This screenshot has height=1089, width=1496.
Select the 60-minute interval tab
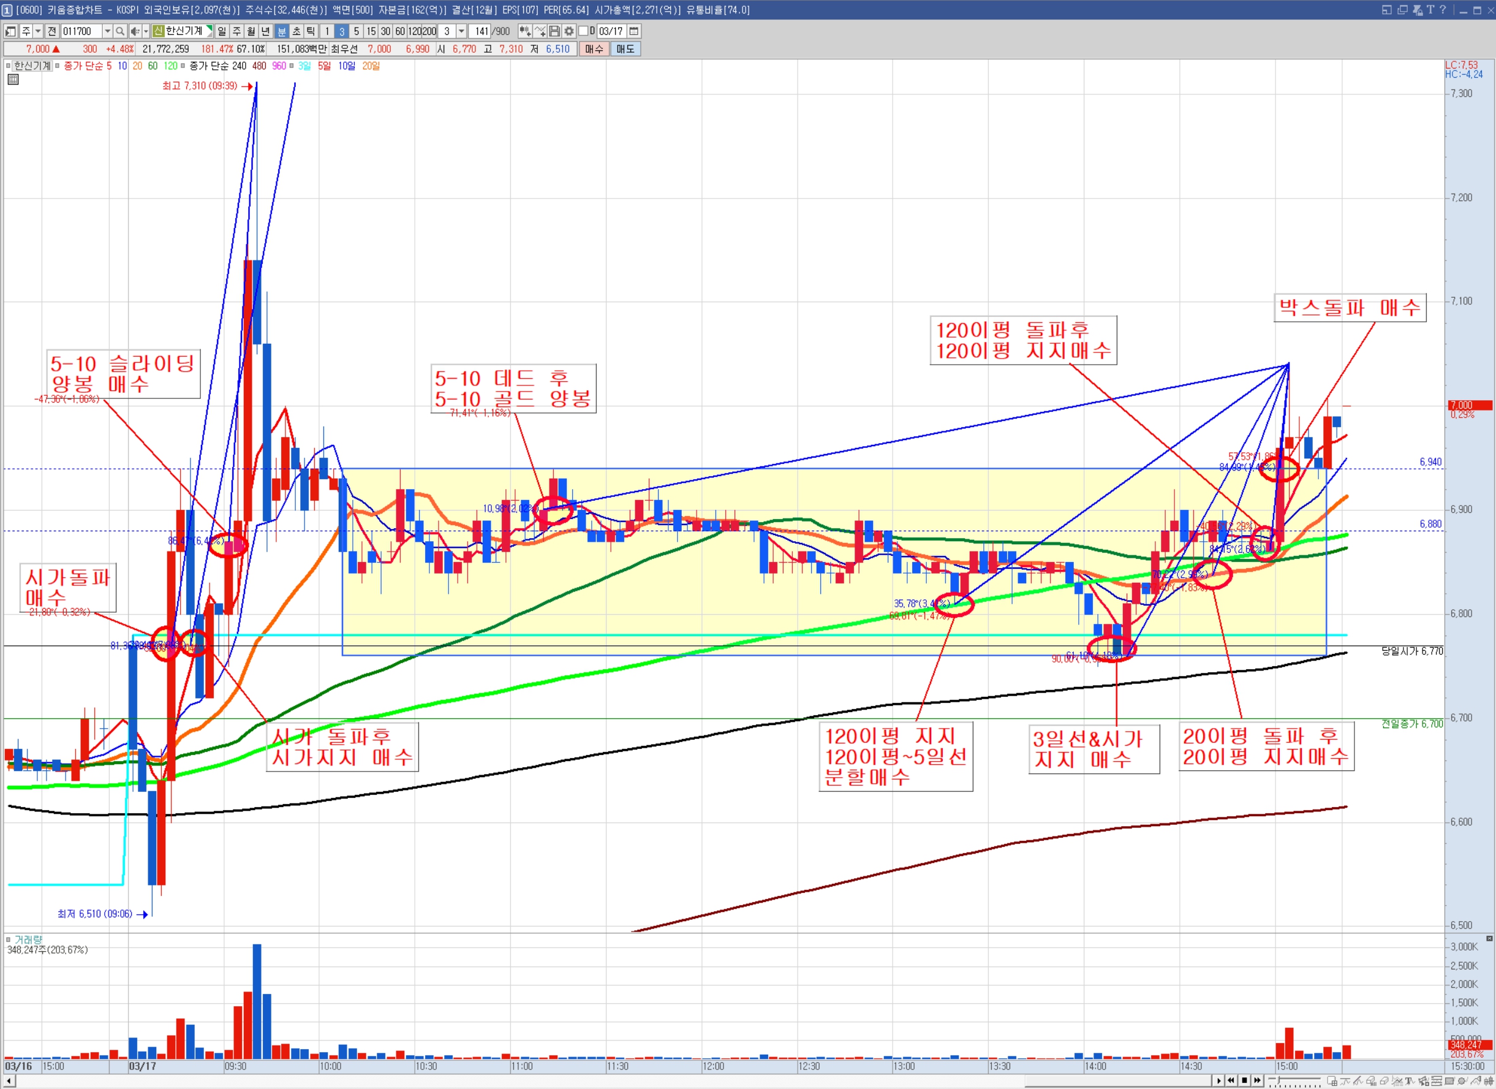click(x=399, y=31)
